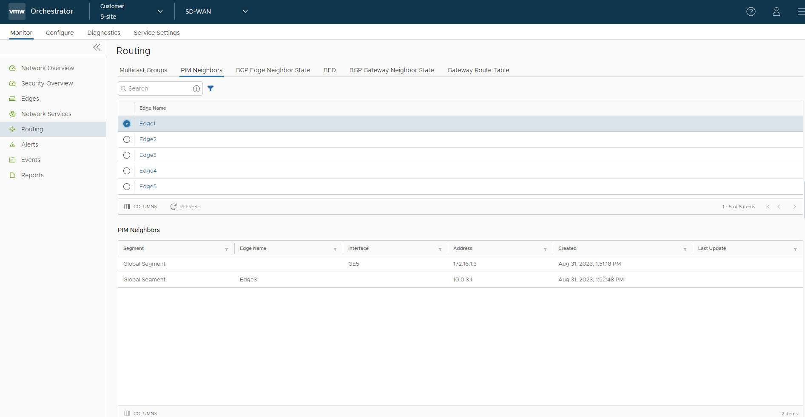Select the Edge2 radio button
Screen dimensions: 805x417
(x=127, y=139)
